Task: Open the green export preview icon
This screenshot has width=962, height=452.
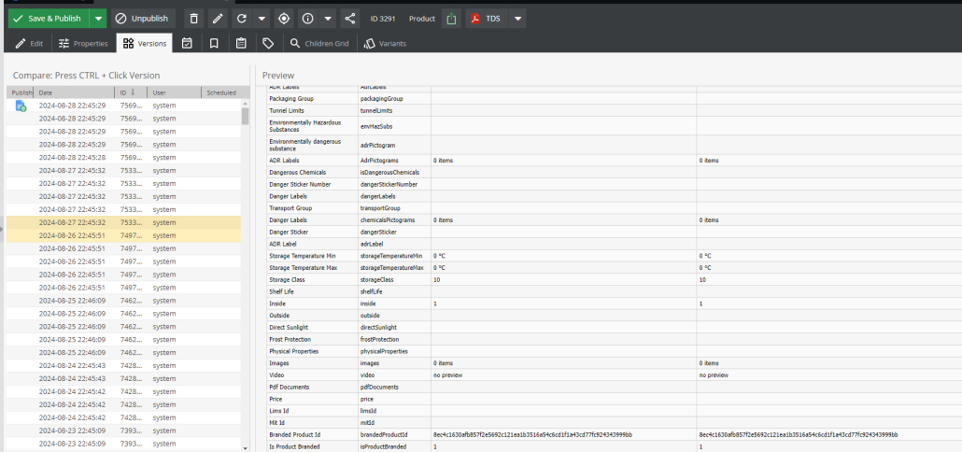Action: (451, 19)
